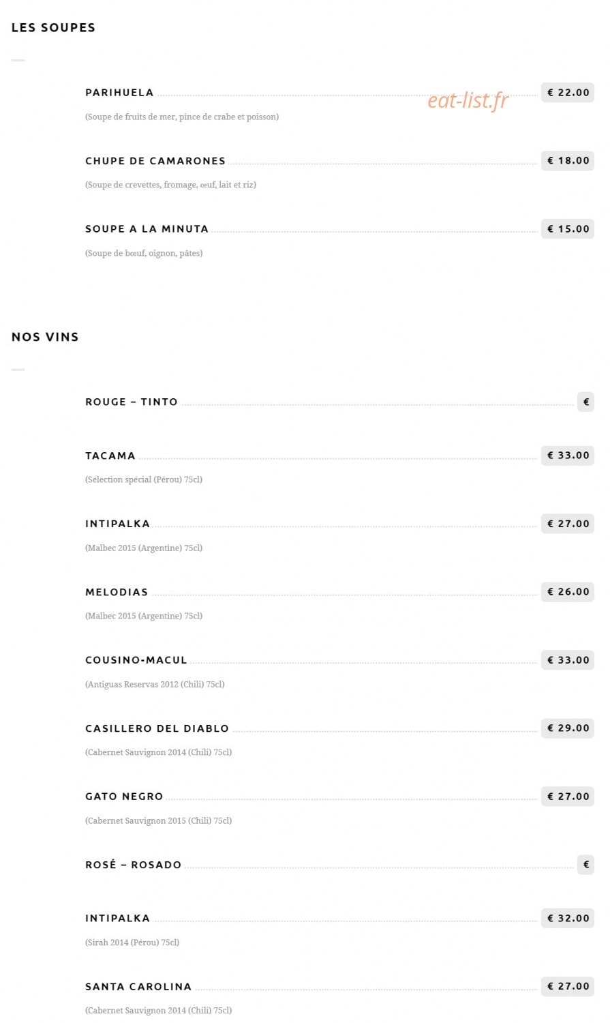Click the eat-list.fr watermark
The height and width of the screenshot is (1023, 610).
(468, 100)
